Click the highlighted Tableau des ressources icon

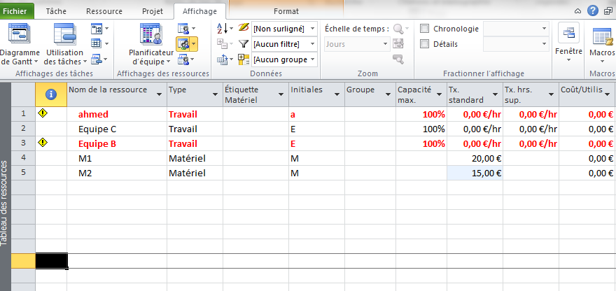pos(183,44)
